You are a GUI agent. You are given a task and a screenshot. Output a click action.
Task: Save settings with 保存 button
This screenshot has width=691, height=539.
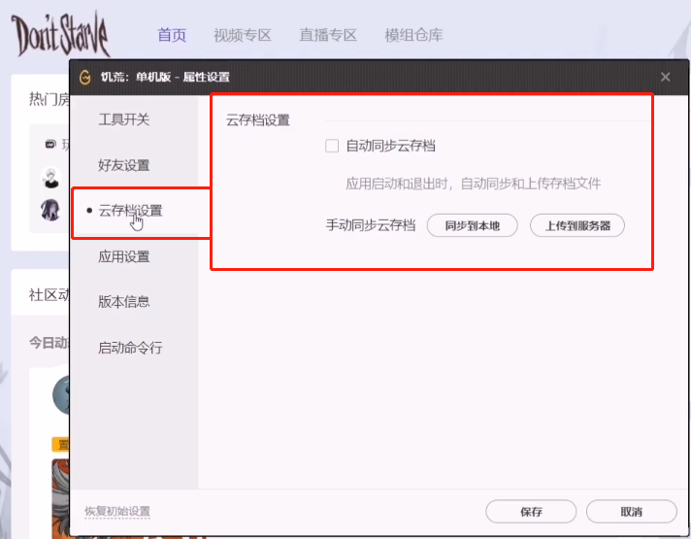[x=531, y=512]
